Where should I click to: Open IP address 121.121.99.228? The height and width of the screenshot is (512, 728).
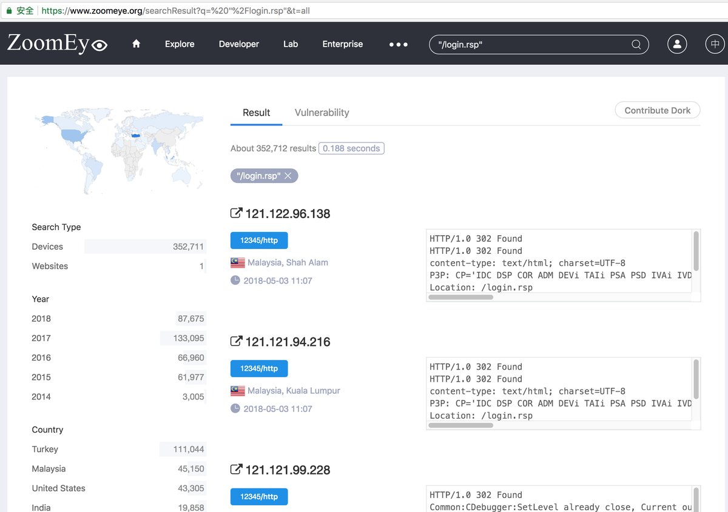288,470
